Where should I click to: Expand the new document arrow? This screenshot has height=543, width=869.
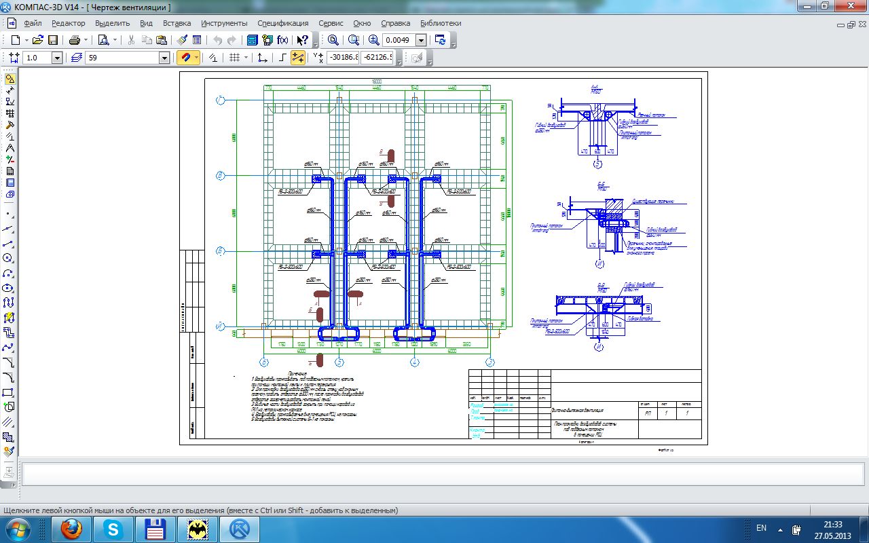tap(26, 40)
